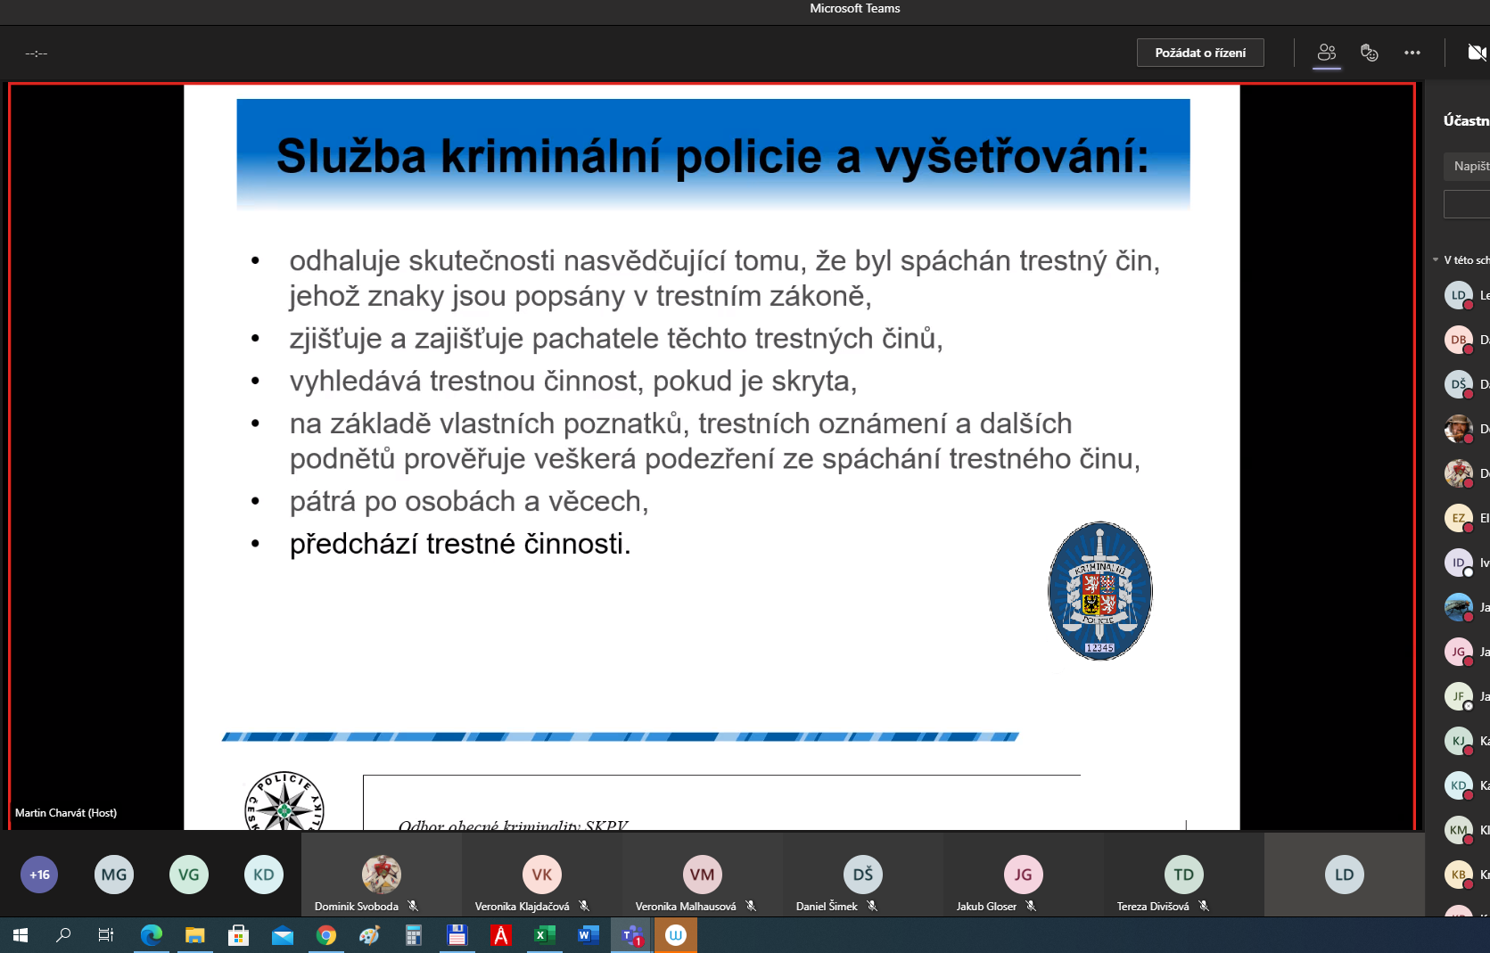Toggle the participants panel icon

tap(1327, 53)
